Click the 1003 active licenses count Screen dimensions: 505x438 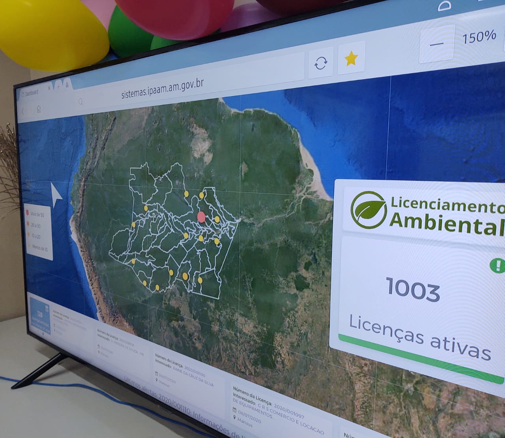coord(412,290)
